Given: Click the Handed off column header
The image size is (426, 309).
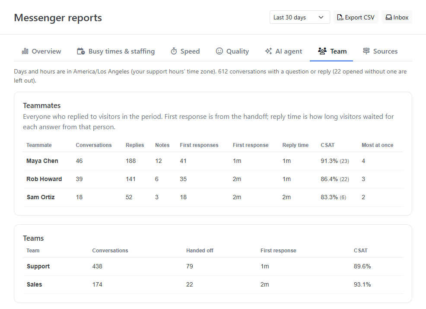Looking at the screenshot, I should pos(200,251).
